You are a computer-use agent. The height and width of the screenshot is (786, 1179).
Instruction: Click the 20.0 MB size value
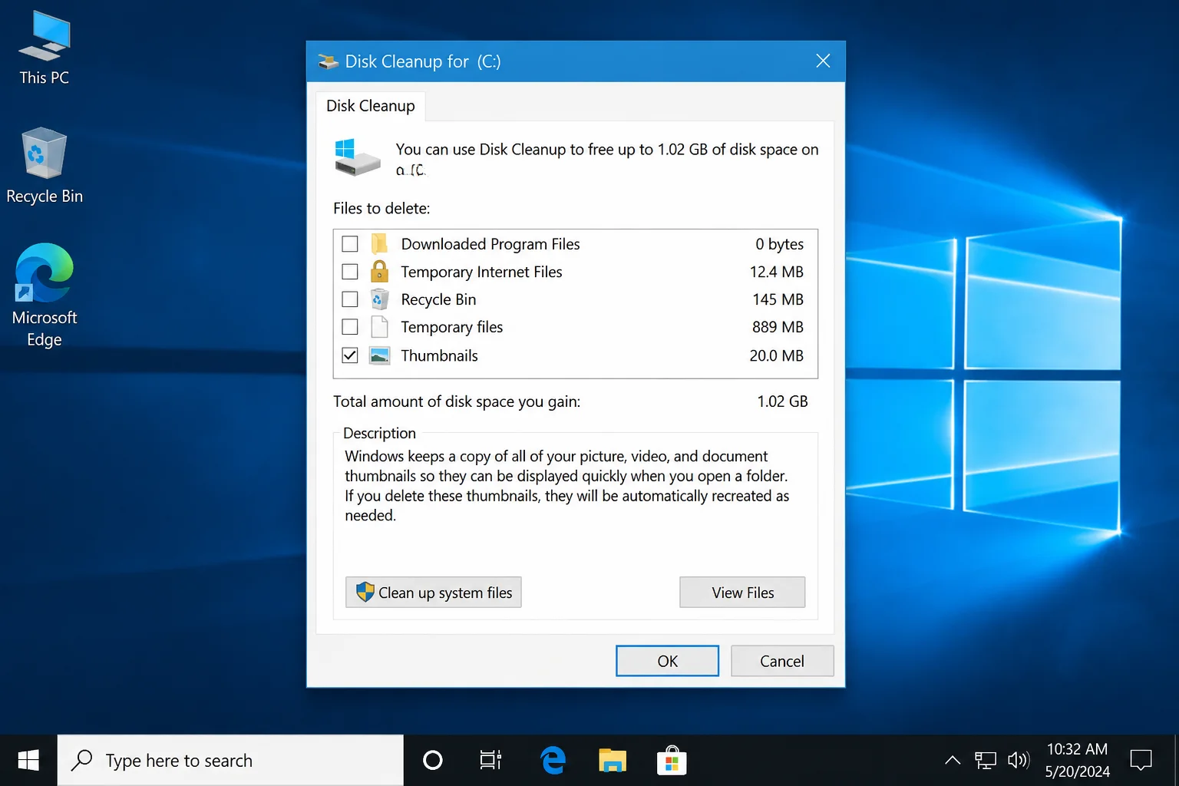tap(776, 355)
